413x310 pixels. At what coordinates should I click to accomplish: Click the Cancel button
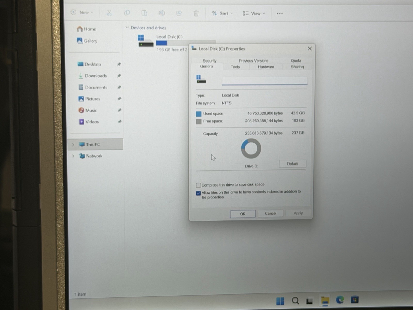coord(271,213)
